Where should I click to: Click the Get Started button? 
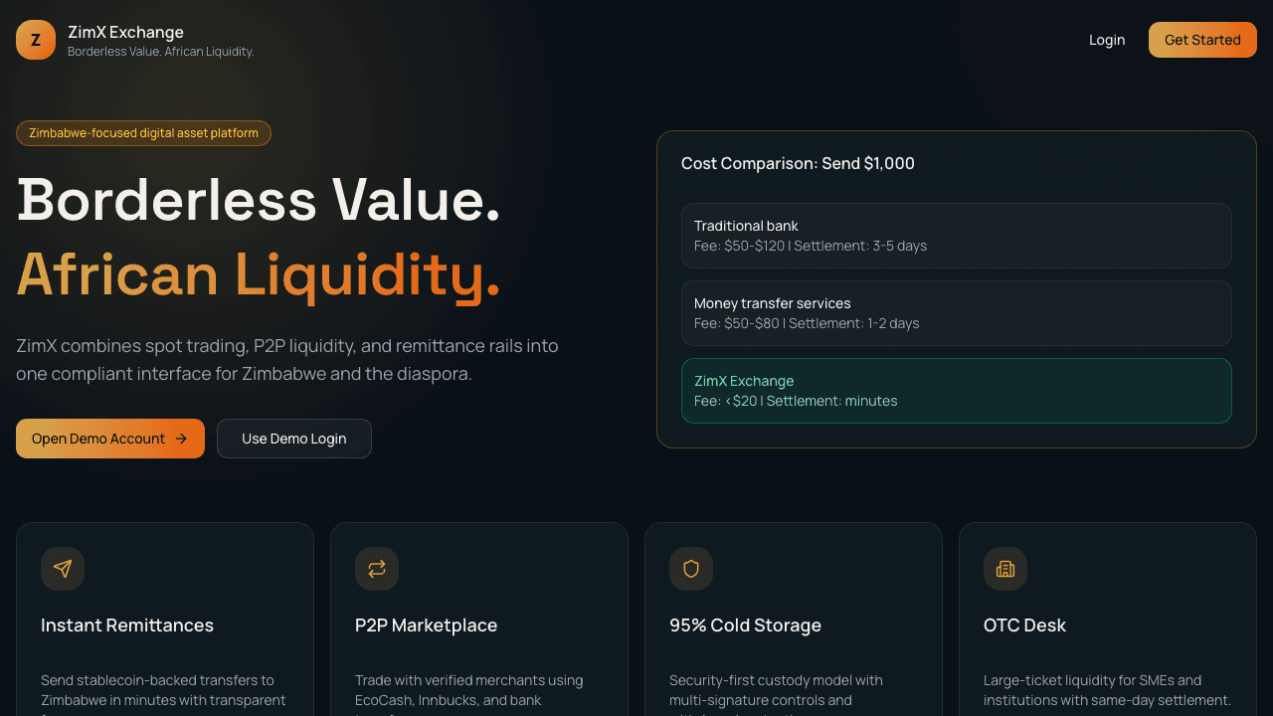[x=1202, y=40]
